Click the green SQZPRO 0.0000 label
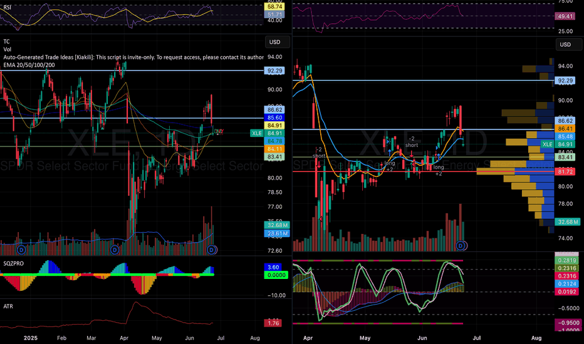 tap(276, 275)
